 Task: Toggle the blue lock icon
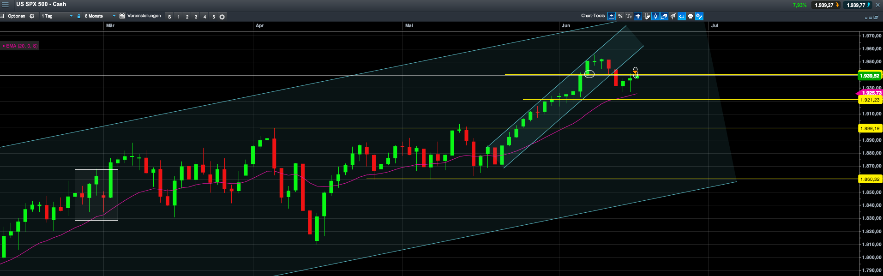click(79, 16)
